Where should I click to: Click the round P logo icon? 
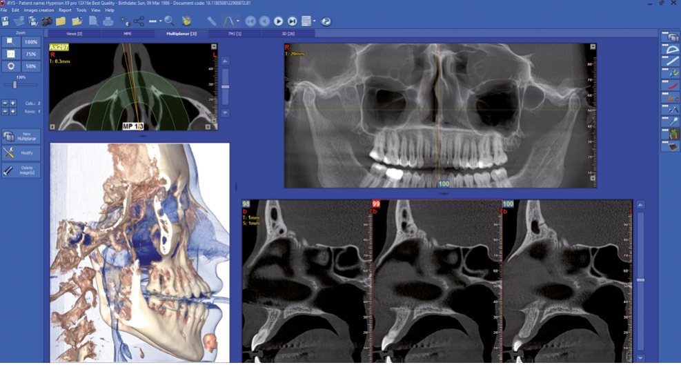pos(326,21)
